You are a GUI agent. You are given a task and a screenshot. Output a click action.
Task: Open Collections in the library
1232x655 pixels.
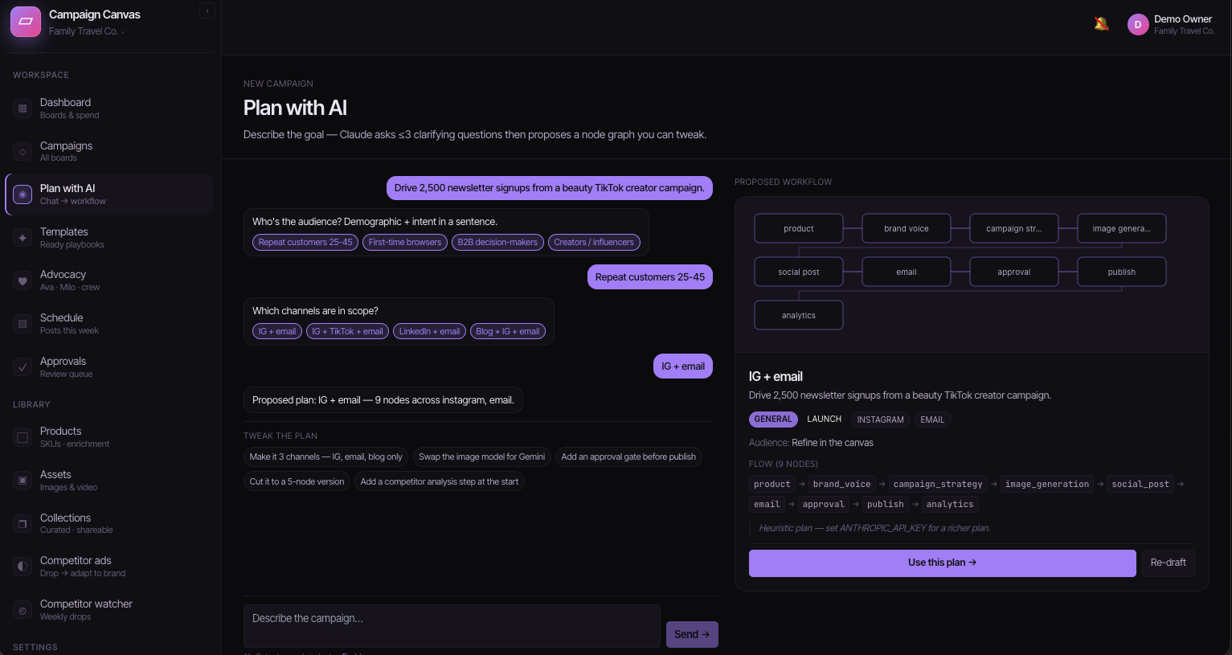click(x=109, y=524)
